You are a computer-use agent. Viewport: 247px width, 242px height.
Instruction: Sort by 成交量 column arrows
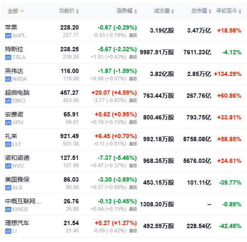(x=173, y=11)
